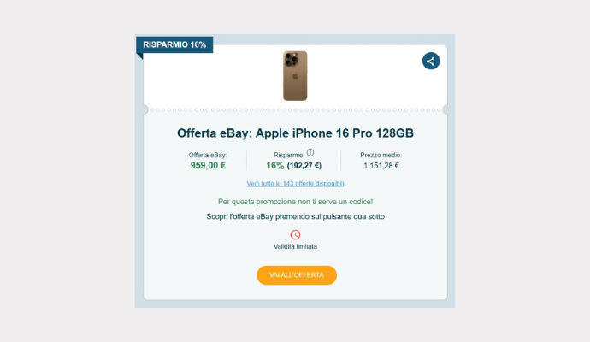Click the 1.151,28 € average price
The image size is (590, 342).
tap(381, 166)
